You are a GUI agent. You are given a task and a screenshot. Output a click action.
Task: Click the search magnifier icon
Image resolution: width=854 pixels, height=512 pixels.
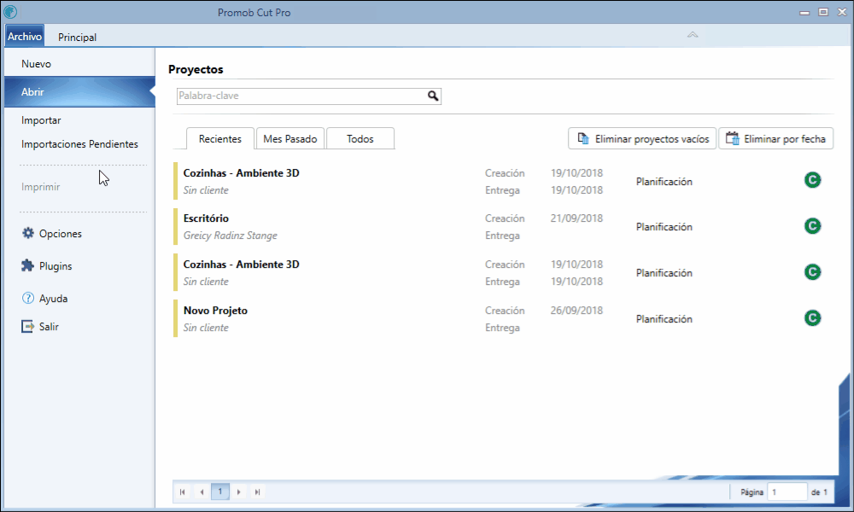pyautogui.click(x=433, y=96)
